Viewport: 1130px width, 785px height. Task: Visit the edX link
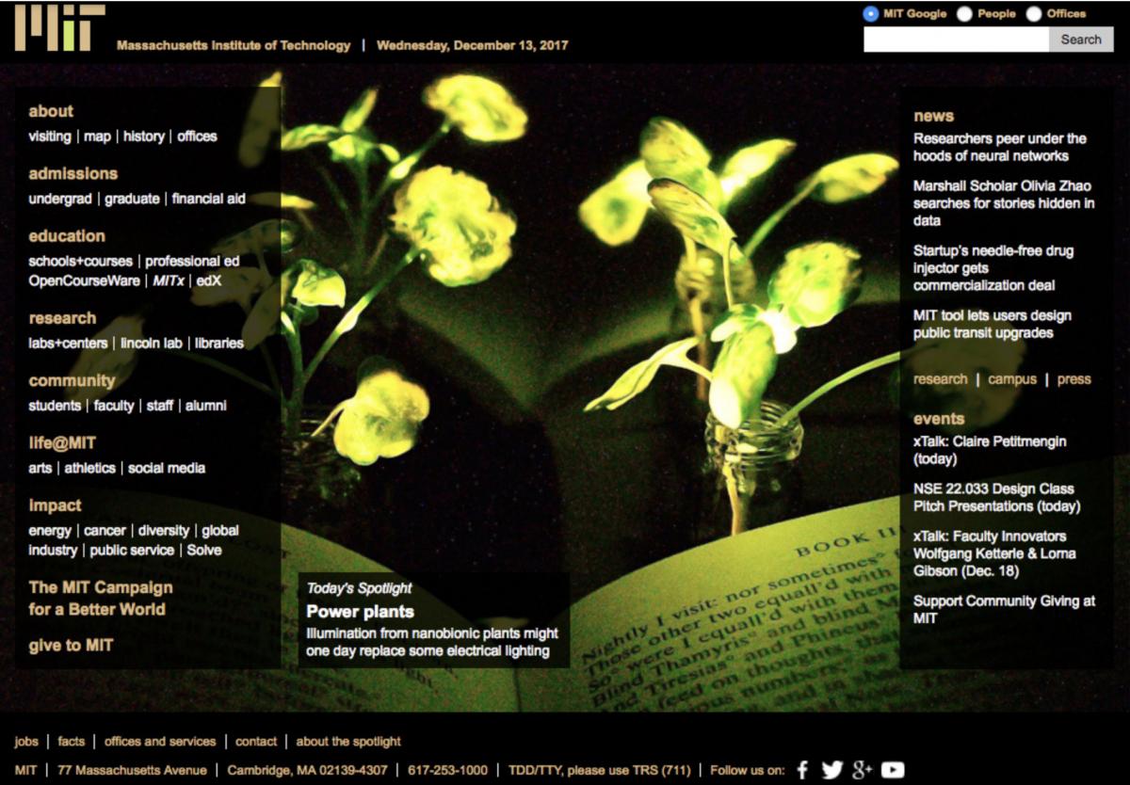click(x=208, y=280)
